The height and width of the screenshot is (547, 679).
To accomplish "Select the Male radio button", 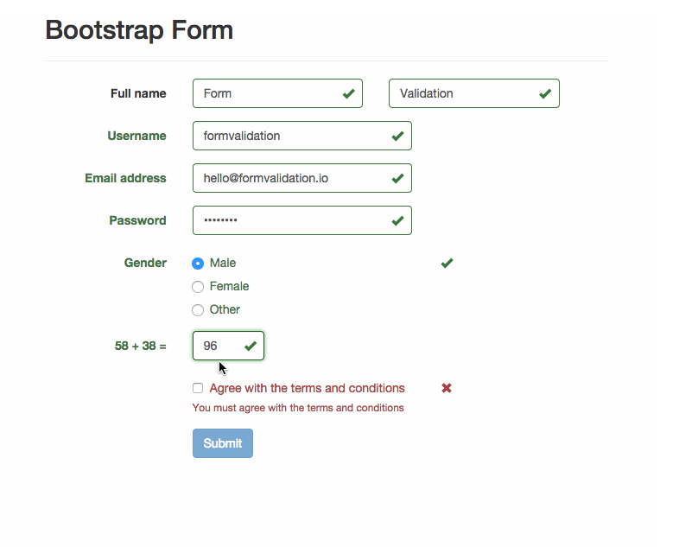I will pos(198,264).
